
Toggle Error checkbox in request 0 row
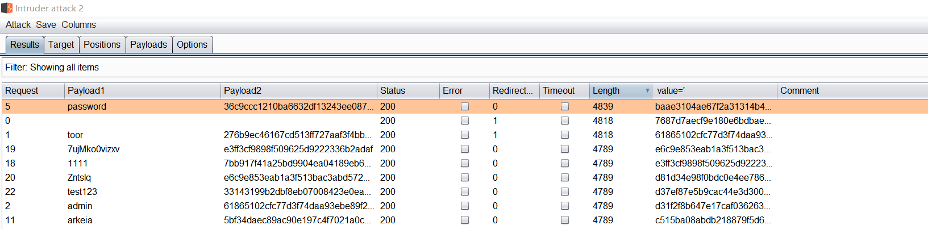465,120
